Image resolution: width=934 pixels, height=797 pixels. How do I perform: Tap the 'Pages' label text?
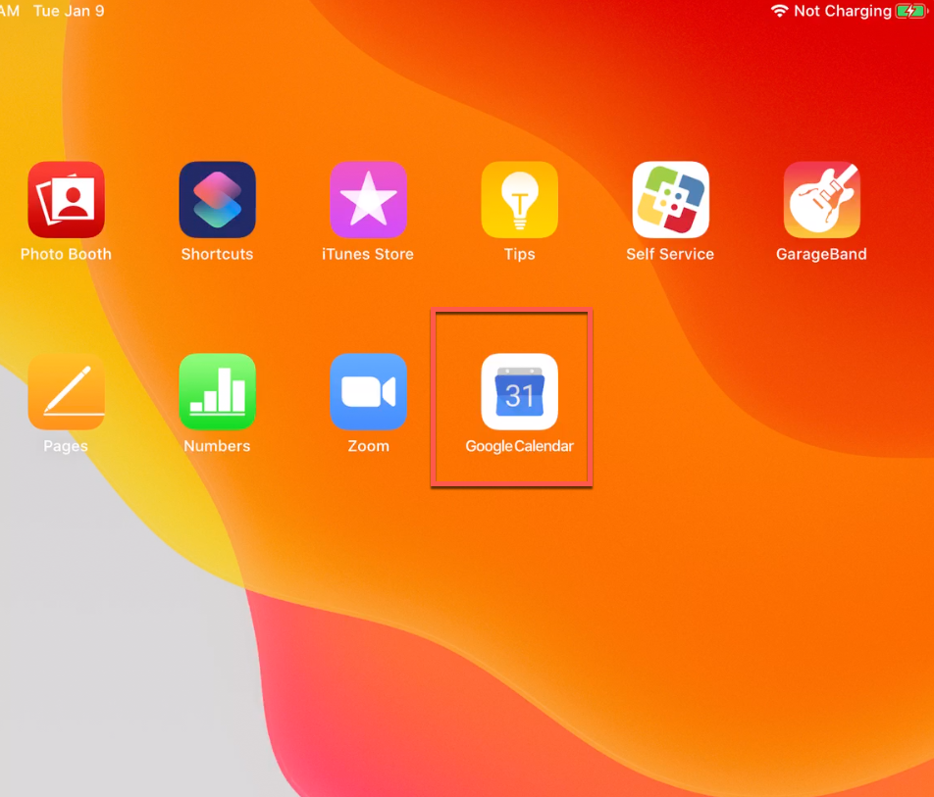66,446
